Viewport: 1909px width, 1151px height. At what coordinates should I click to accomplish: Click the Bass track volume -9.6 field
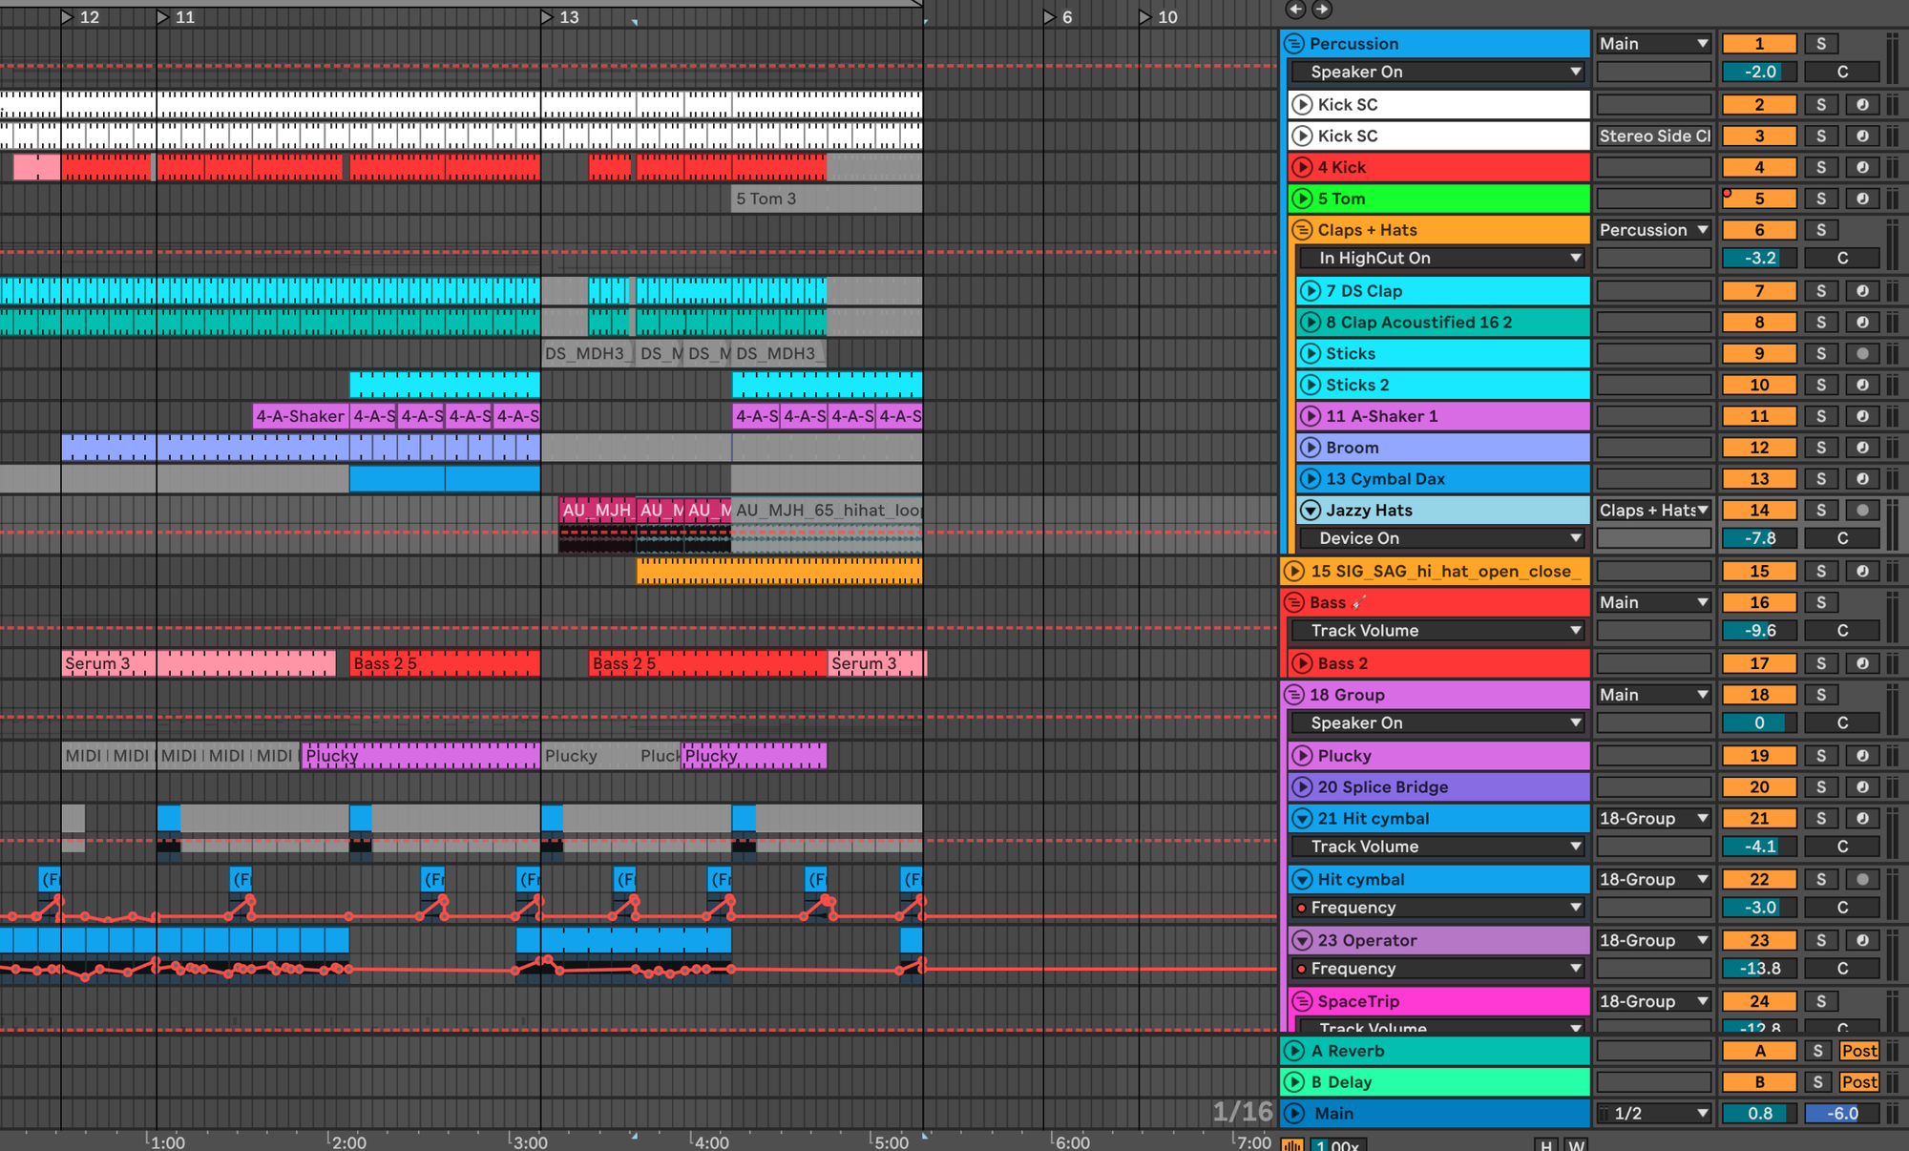[1759, 631]
